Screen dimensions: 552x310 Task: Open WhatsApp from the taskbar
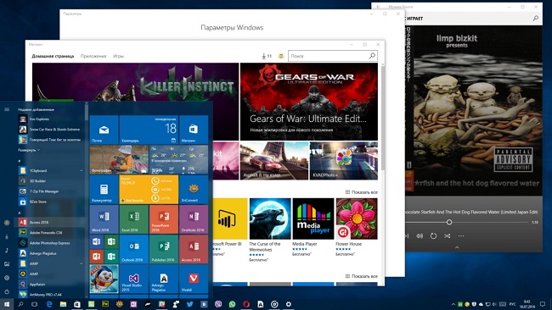point(232,304)
